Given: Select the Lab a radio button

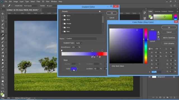Looking at the screenshot, I should coord(164,52).
